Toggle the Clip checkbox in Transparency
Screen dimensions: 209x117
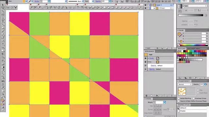(x=198, y=90)
